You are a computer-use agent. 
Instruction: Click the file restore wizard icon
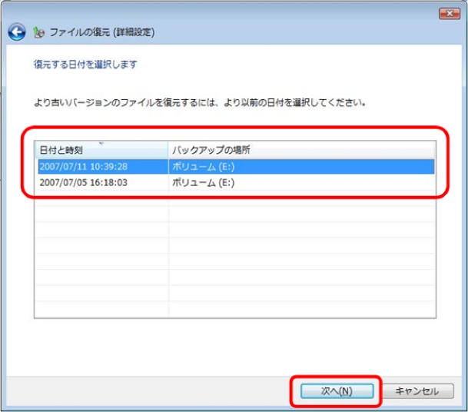pyautogui.click(x=38, y=32)
